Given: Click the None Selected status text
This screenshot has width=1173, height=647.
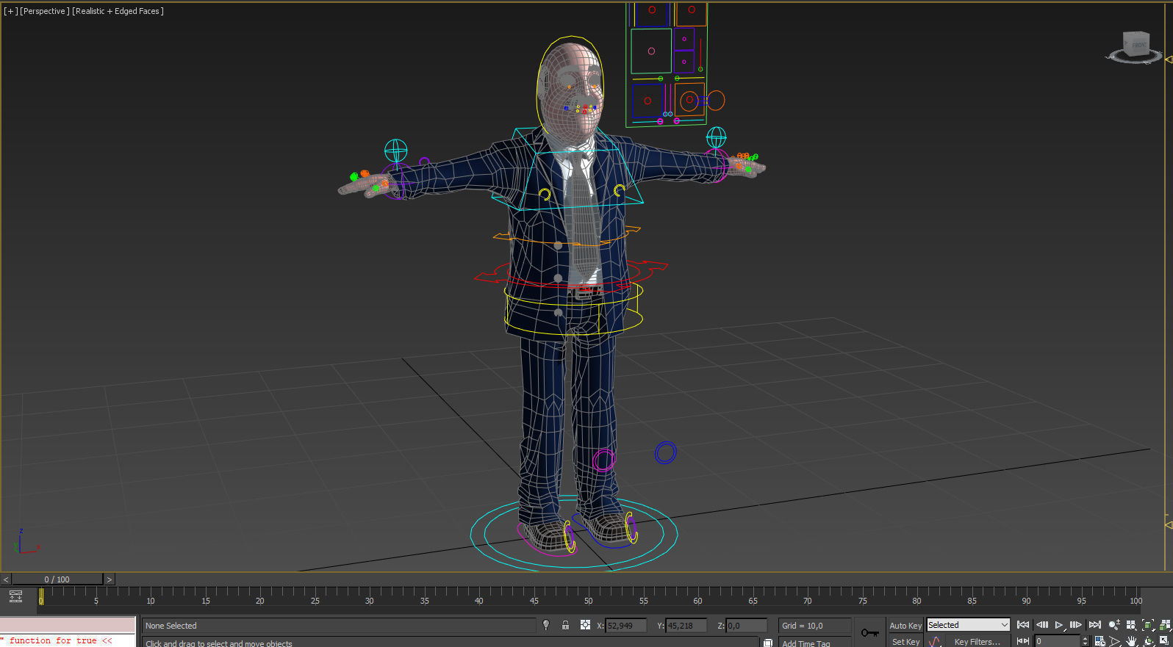Looking at the screenshot, I should pyautogui.click(x=171, y=626).
